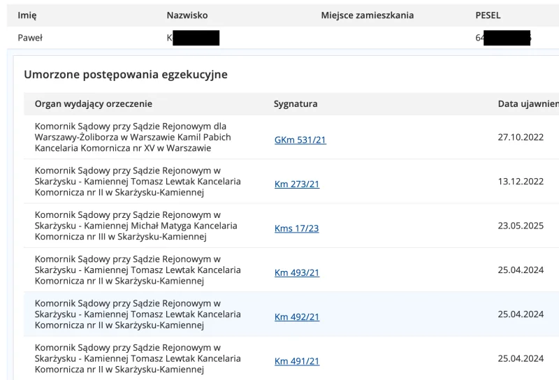The image size is (559, 380).
Task: Click the Umorzone postępowania egzekucyjne heading
Action: coord(126,74)
